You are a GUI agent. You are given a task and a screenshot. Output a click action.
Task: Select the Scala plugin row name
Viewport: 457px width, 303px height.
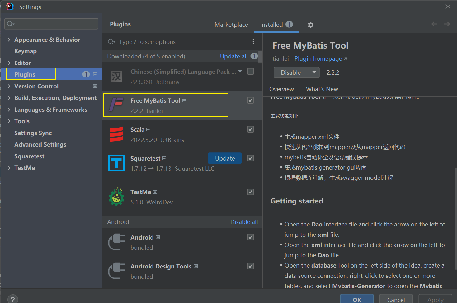(137, 129)
